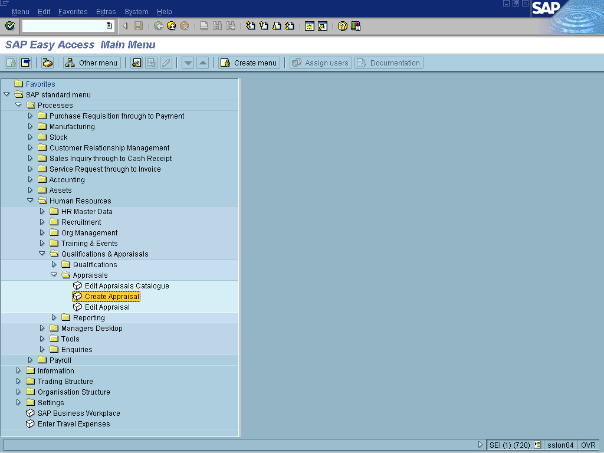
Task: Click the Assign users button
Action: (x=320, y=63)
